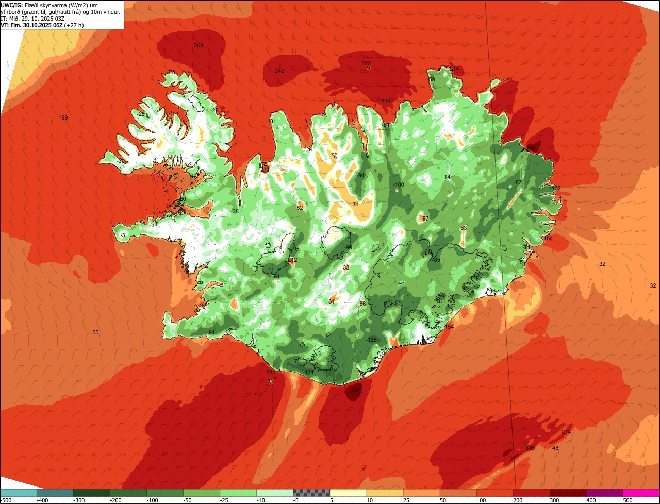Click the '56' value in central Iceland

[x=362, y=304]
